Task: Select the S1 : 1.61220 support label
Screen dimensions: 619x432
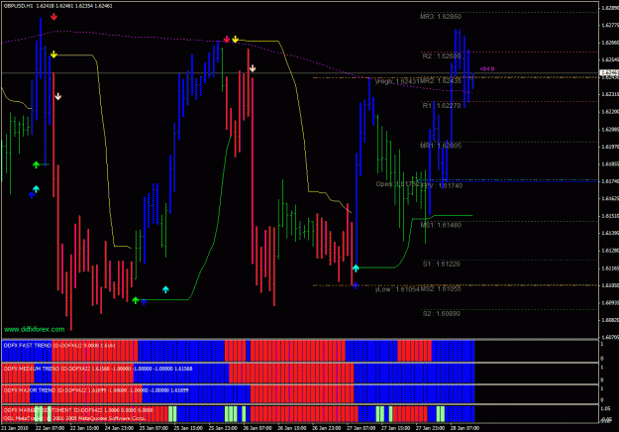Action: pos(442,265)
